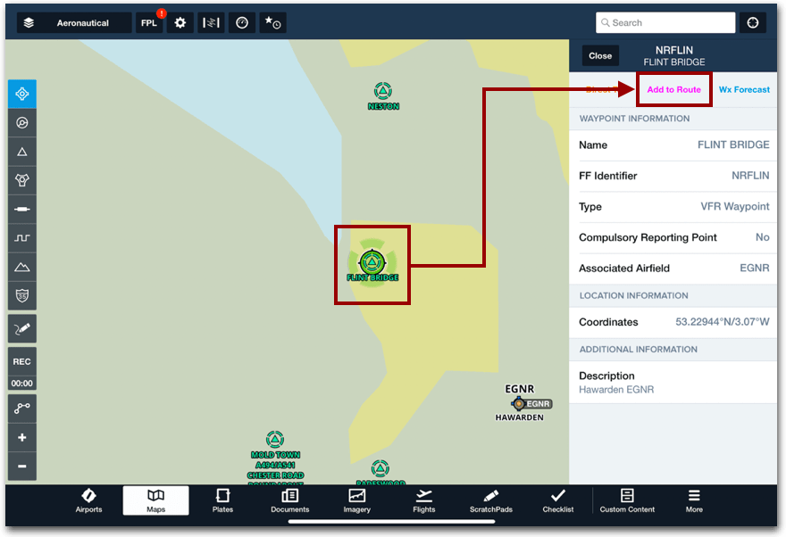Click the starred favorites clock icon
This screenshot has height=537, width=786.
tap(272, 22)
